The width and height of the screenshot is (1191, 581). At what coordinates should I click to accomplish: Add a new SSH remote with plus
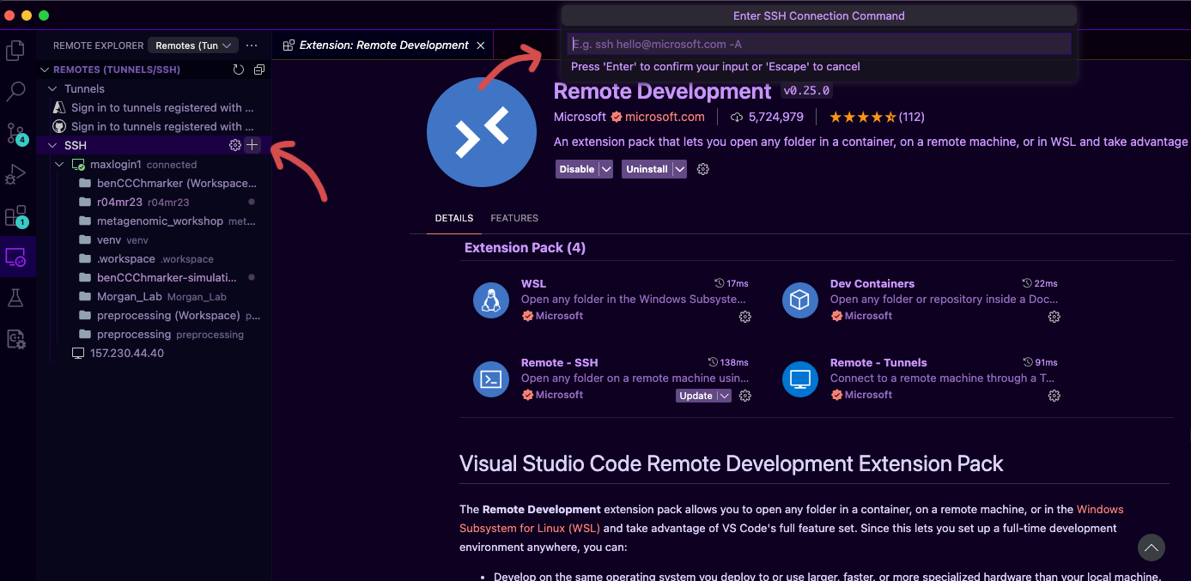(x=252, y=145)
